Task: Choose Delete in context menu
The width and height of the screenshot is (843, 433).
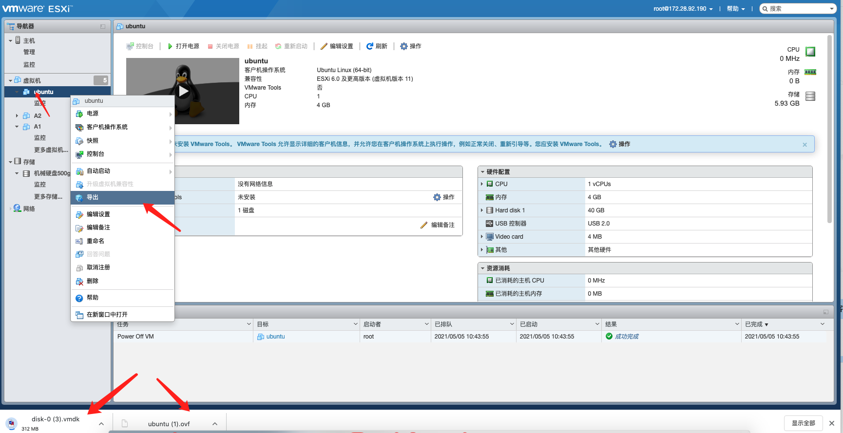Action: coord(123,281)
